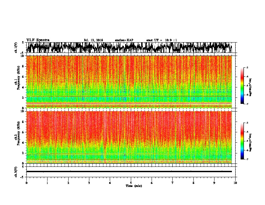
Task: Click time axis tick label '4'
Action: 110,183
